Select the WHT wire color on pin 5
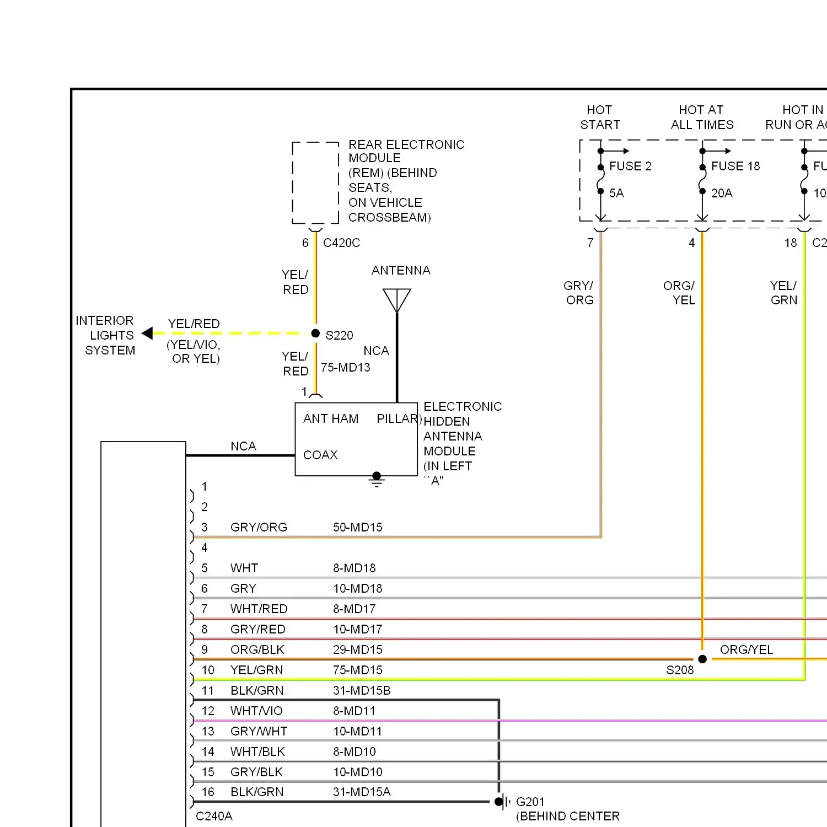This screenshot has width=827, height=827. pyautogui.click(x=244, y=568)
